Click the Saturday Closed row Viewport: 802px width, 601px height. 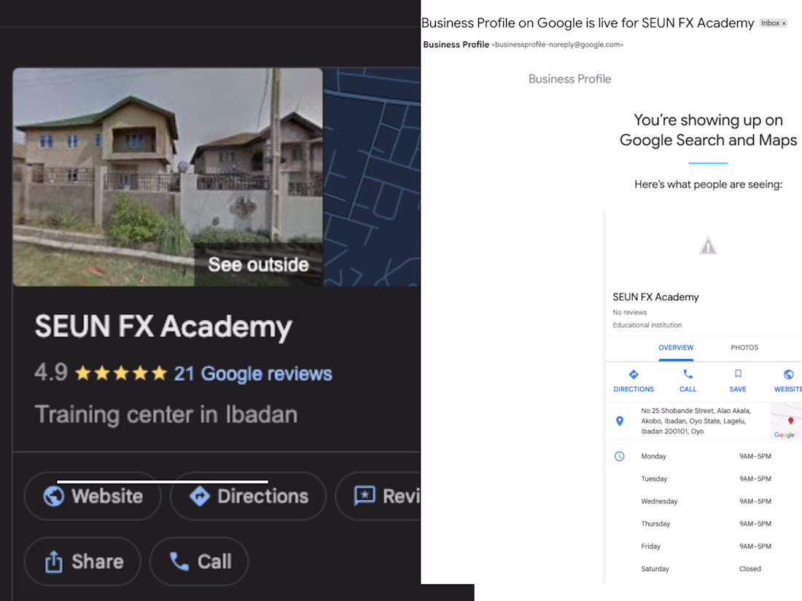701,568
